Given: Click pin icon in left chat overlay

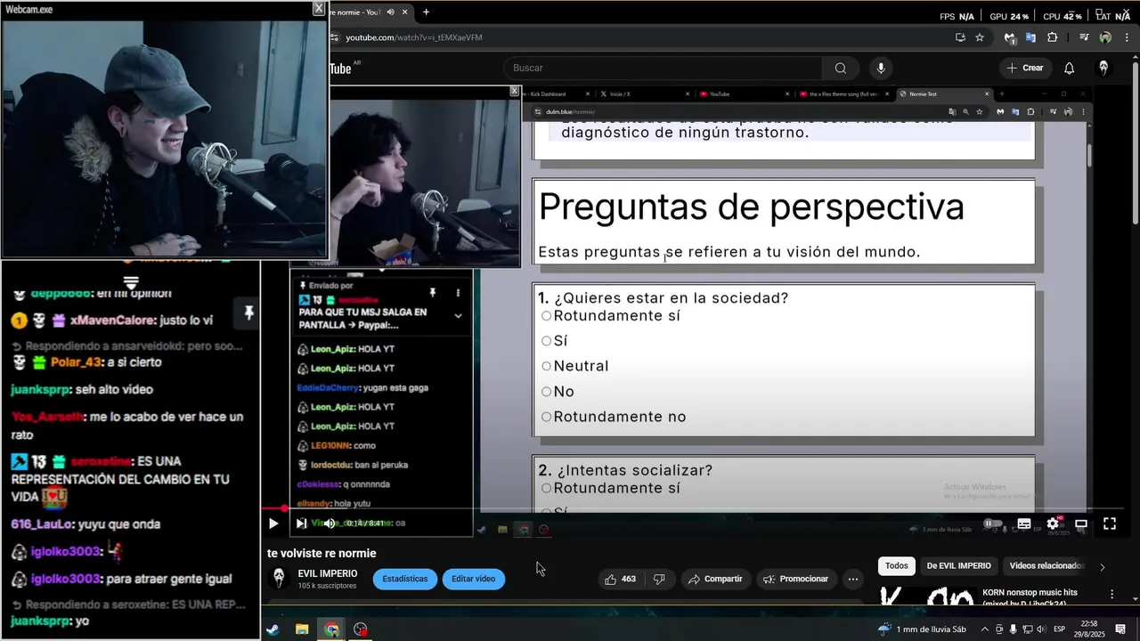Looking at the screenshot, I should point(248,312).
